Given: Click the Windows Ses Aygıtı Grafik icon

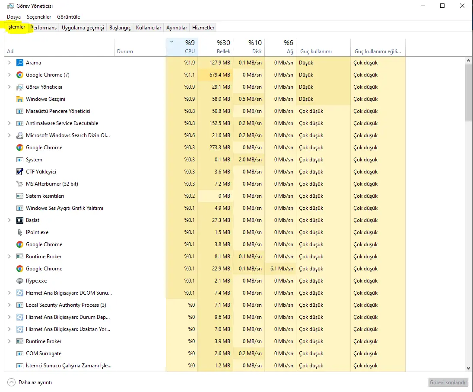Looking at the screenshot, I should [x=19, y=208].
